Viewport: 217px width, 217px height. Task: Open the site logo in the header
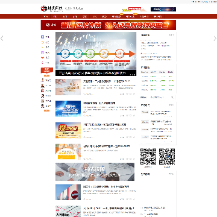52,8
